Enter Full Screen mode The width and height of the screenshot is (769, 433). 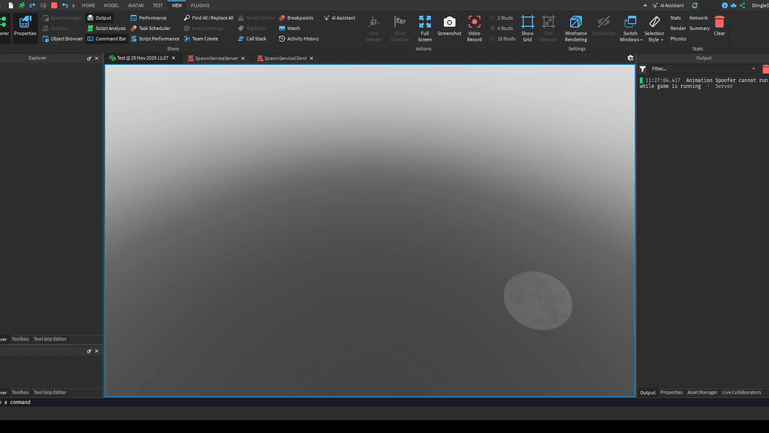tap(424, 28)
